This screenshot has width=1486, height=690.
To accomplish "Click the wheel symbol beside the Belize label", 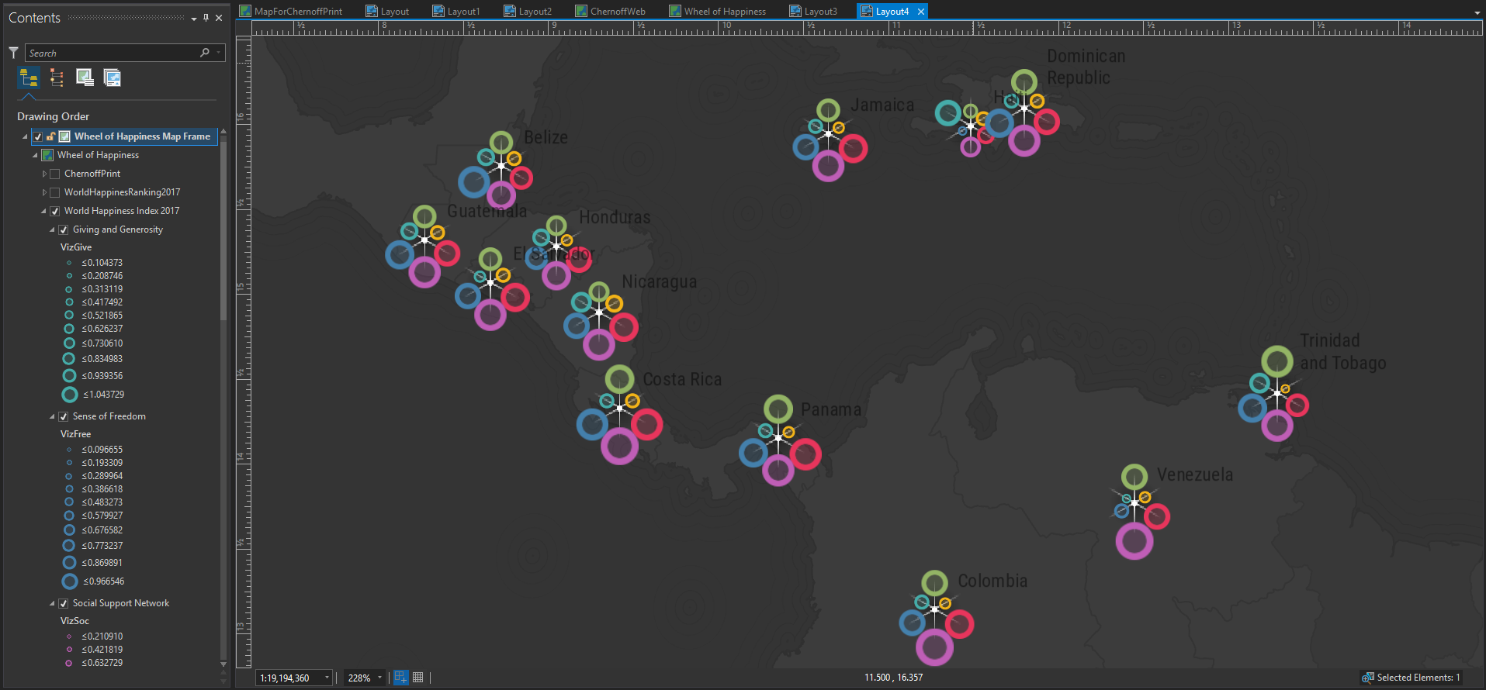I will (497, 171).
